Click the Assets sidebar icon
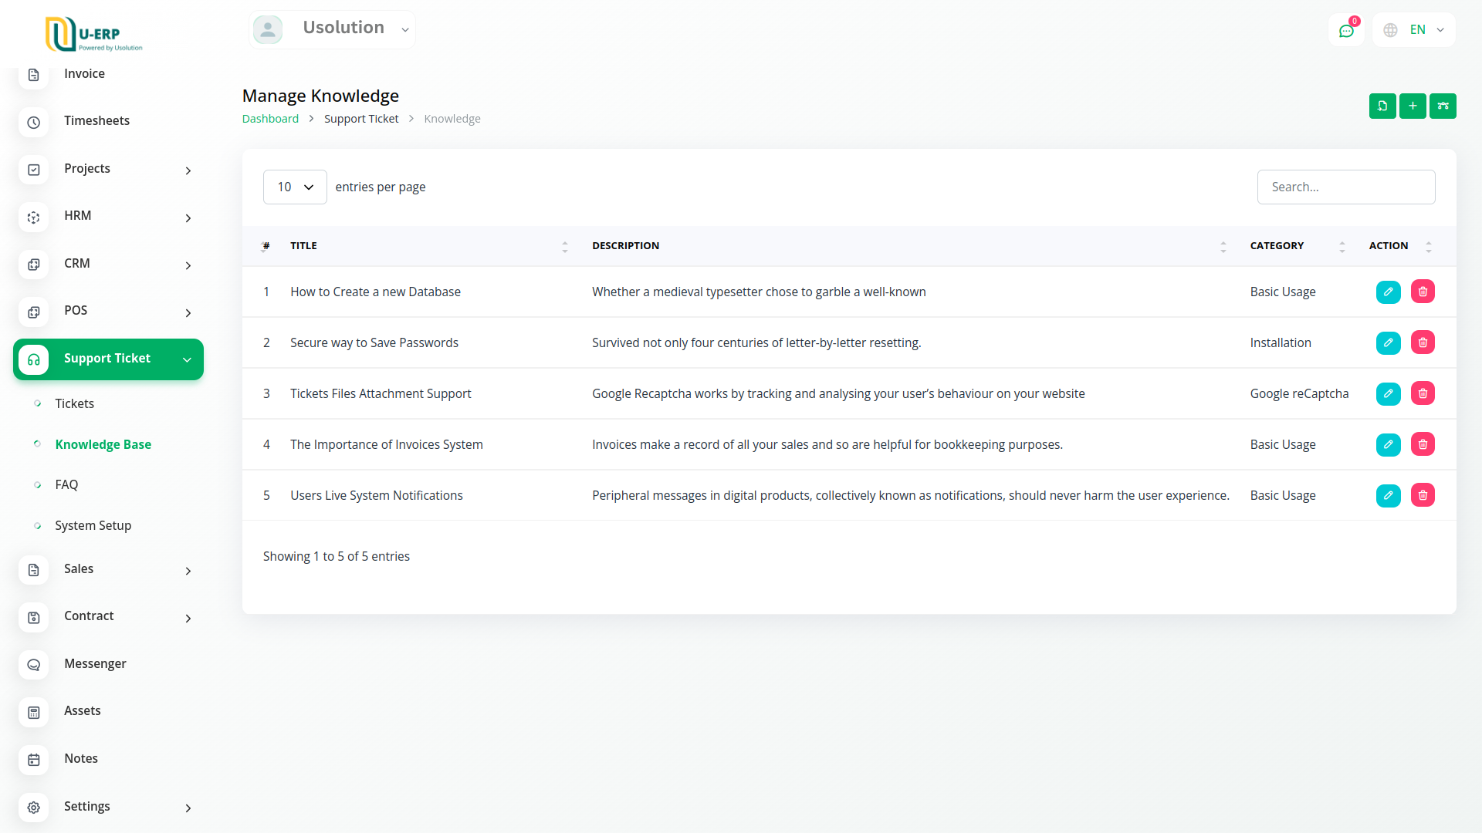The image size is (1482, 833). pyautogui.click(x=33, y=713)
